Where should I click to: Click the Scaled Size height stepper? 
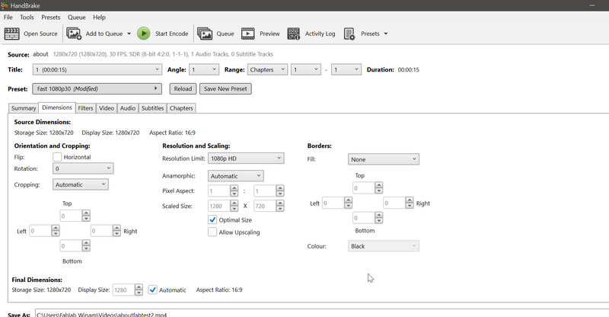pyautogui.click(x=280, y=206)
